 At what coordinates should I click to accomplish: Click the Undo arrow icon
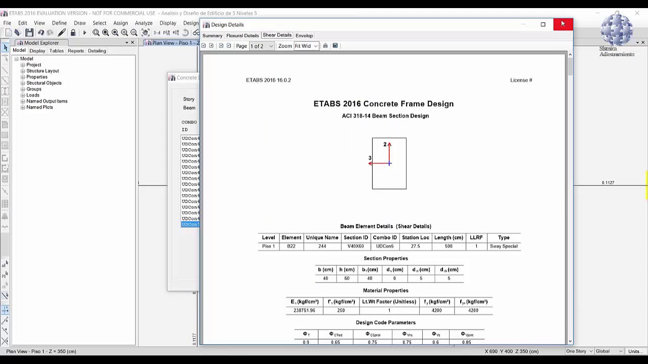pyautogui.click(x=40, y=33)
